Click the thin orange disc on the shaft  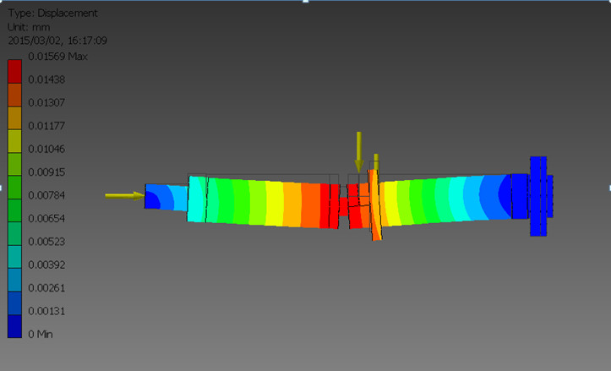(375, 205)
